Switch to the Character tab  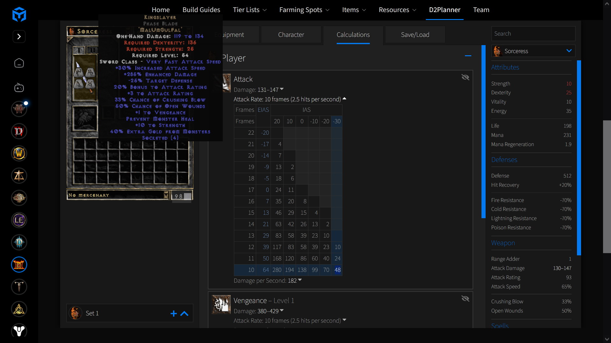(291, 35)
